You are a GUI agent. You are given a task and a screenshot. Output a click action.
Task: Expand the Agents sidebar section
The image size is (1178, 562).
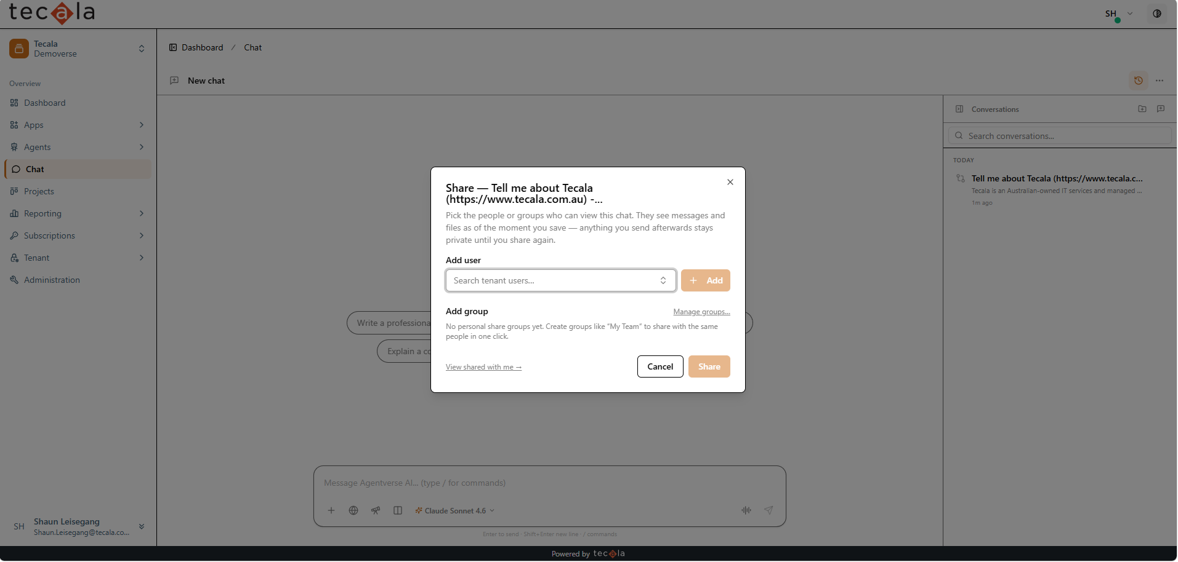pos(78,147)
